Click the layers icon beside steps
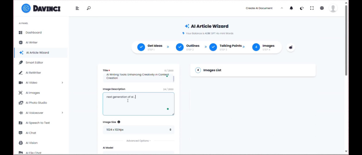The height and width of the screenshot is (155, 362). click(291, 47)
